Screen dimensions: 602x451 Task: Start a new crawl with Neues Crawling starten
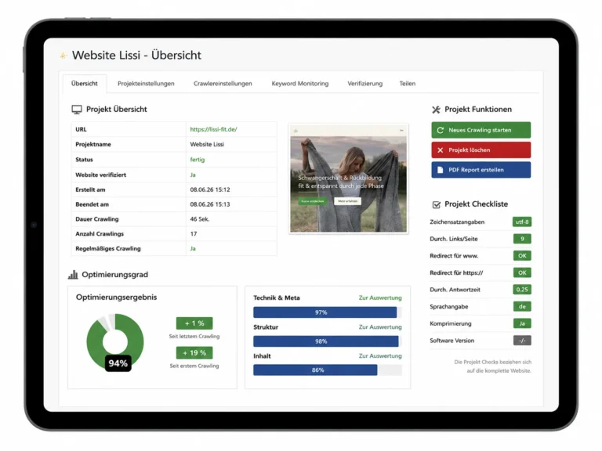481,131
